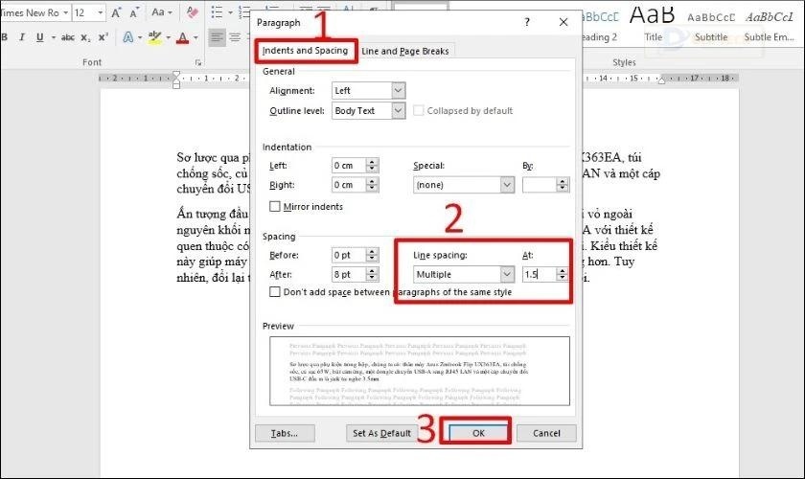Screen dimensions: 805x479
Task: Adjust the Before spacing spinner arrows
Action: (x=372, y=255)
